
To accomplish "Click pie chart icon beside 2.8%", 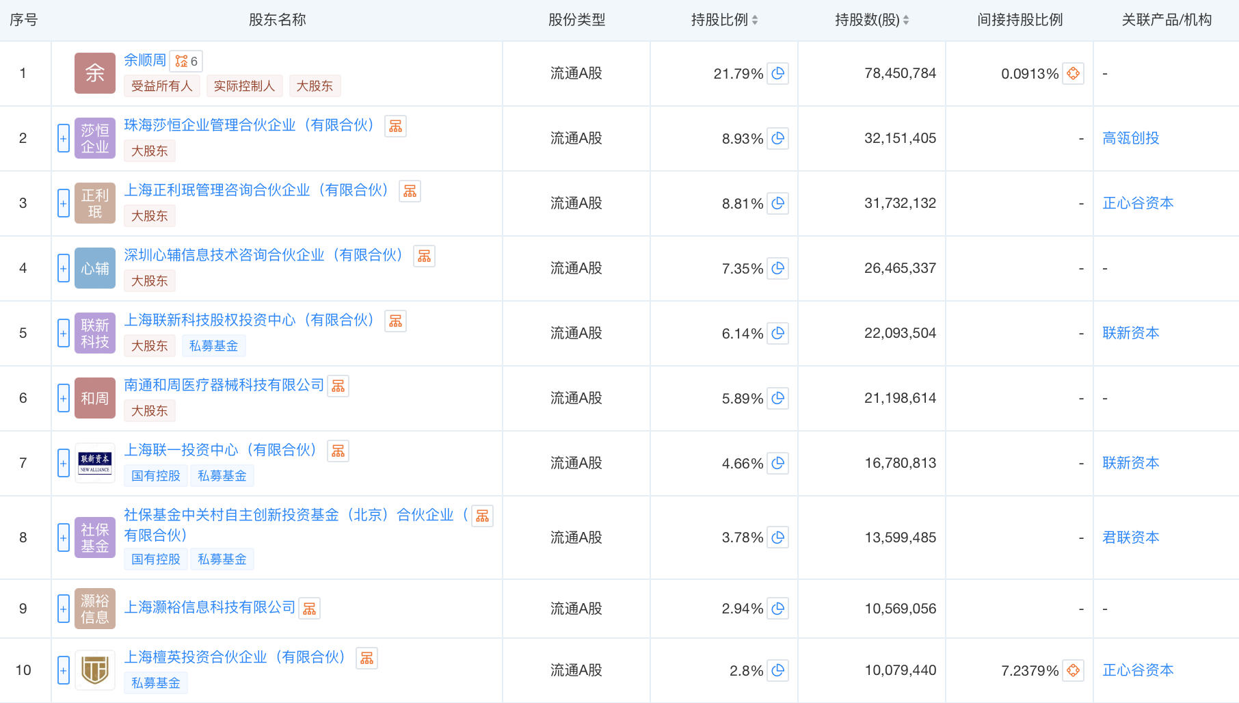I will (x=777, y=670).
